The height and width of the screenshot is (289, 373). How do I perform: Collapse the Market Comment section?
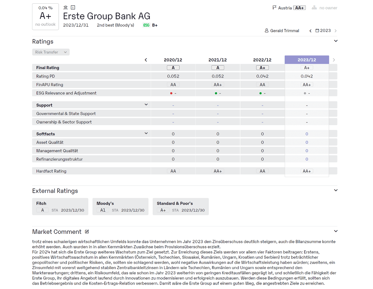336,231
